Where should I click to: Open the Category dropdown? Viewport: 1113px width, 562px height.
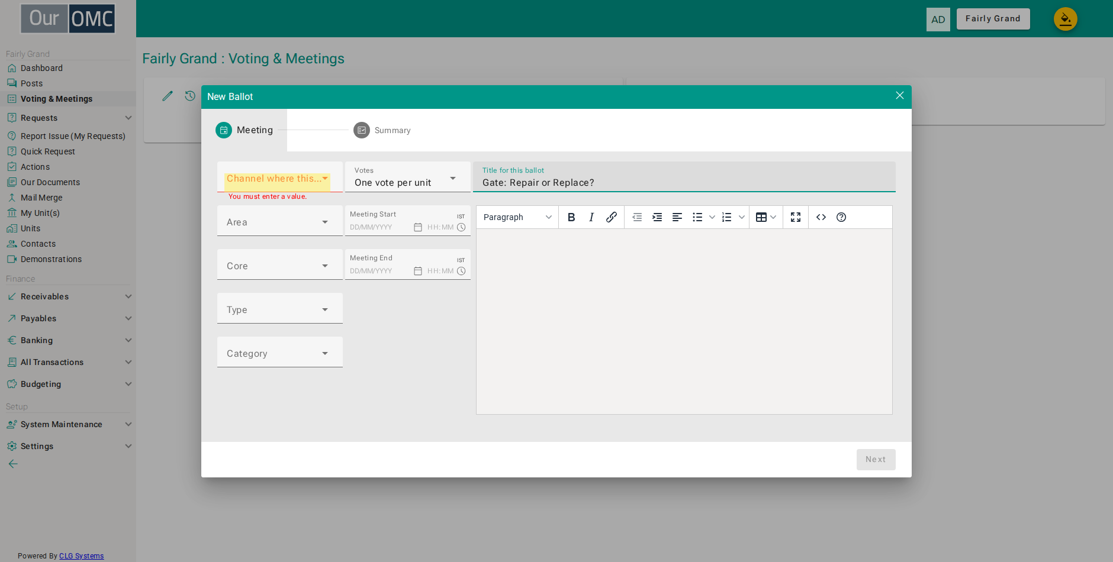click(x=280, y=352)
